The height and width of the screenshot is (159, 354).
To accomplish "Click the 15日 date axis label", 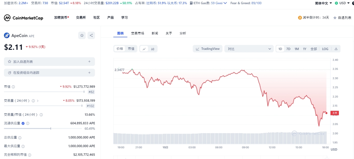I will click(x=165, y=147).
